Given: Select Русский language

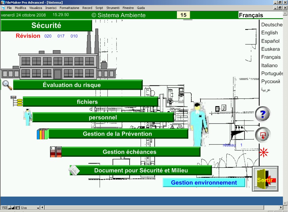Looking at the screenshot, I should (271, 82).
